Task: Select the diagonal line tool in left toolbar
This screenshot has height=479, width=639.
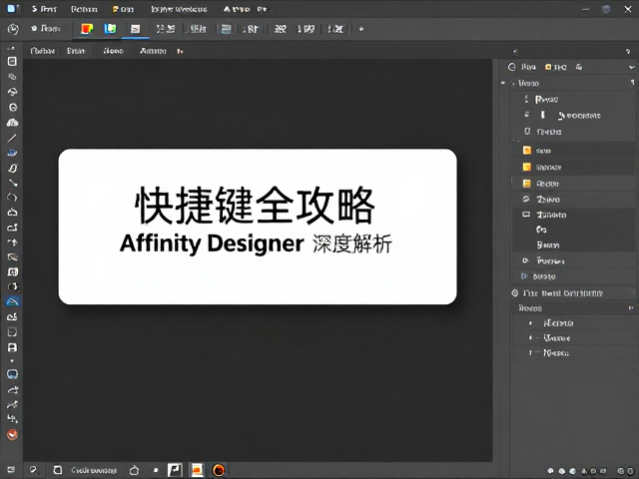Action: pyautogui.click(x=12, y=138)
